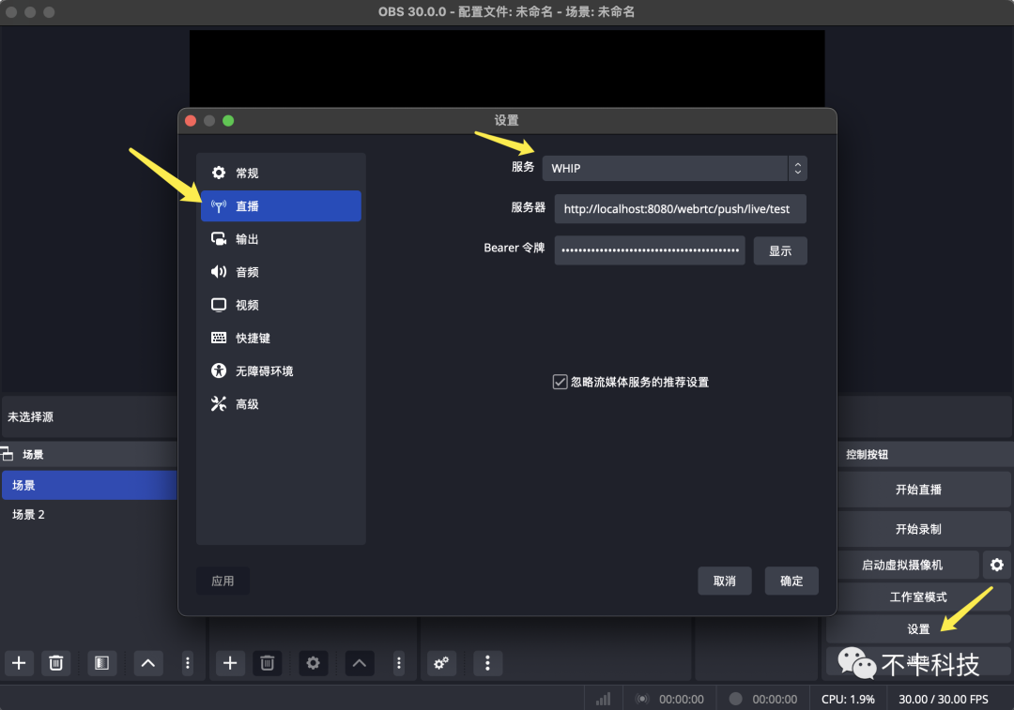Confirm settings with 确定 button
The width and height of the screenshot is (1014, 710).
click(x=791, y=581)
